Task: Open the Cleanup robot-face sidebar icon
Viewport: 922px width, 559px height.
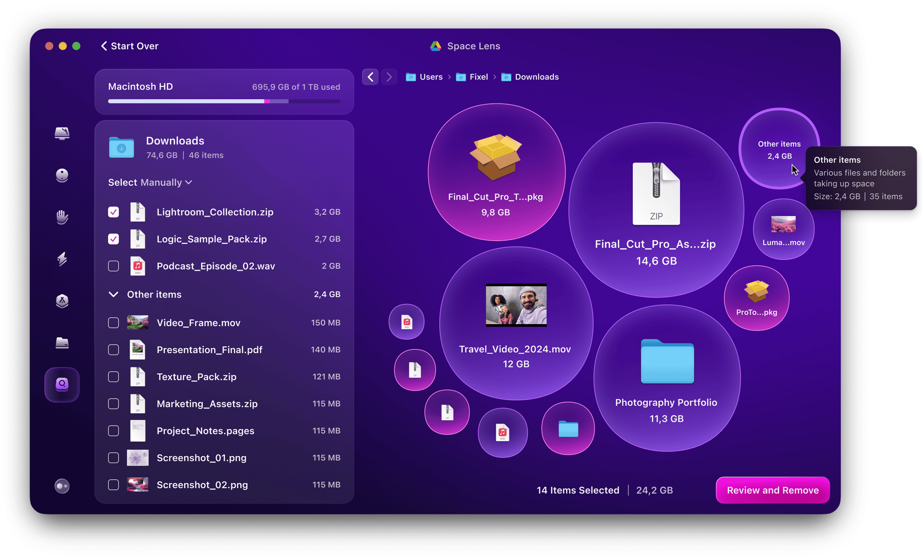Action: click(x=62, y=175)
